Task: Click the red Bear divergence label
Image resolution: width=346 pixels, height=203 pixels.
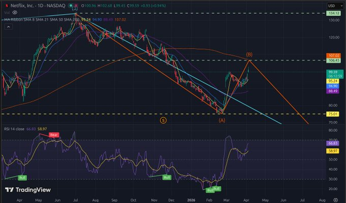Action: 54,135
